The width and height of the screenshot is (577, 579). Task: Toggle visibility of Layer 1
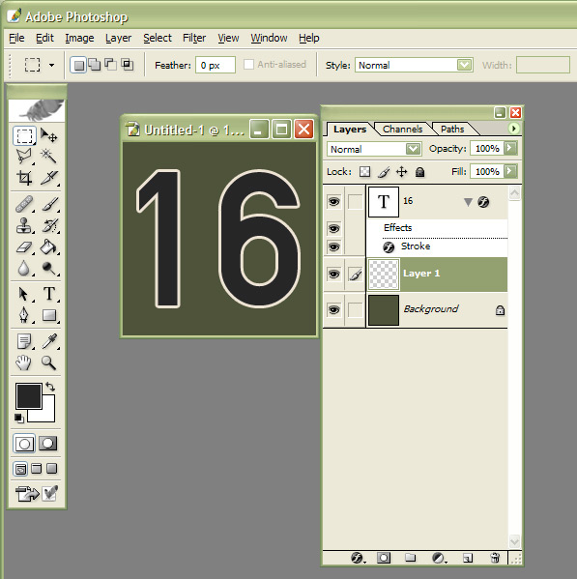(x=333, y=274)
